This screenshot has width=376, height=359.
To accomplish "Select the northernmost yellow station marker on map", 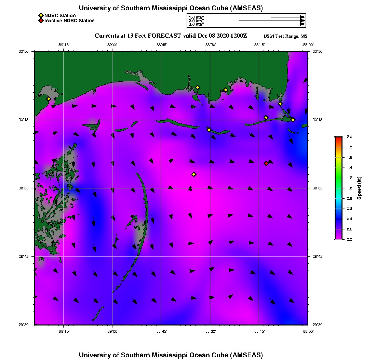I will (198, 87).
